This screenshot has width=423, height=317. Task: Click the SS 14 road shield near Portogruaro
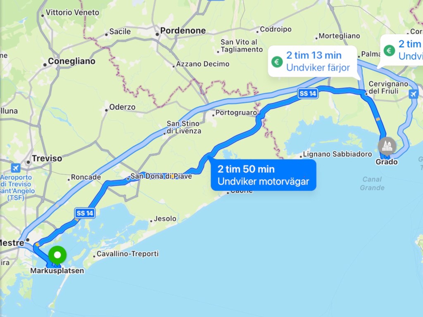tap(308, 94)
